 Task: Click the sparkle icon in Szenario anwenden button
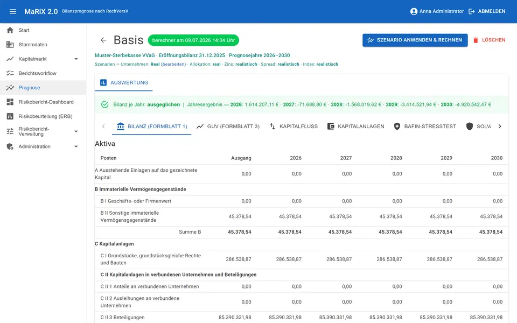click(x=371, y=40)
